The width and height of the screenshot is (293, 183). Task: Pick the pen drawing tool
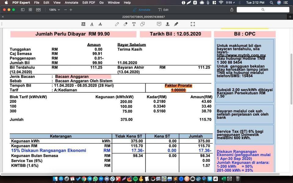click(117, 24)
